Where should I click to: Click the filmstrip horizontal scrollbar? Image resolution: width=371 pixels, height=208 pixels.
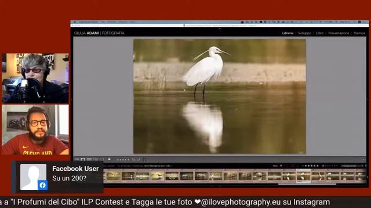(x=307, y=184)
